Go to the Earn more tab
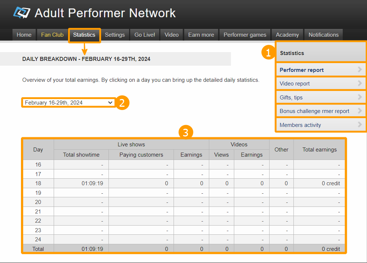Viewport: 367px width, 263px height. point(201,35)
